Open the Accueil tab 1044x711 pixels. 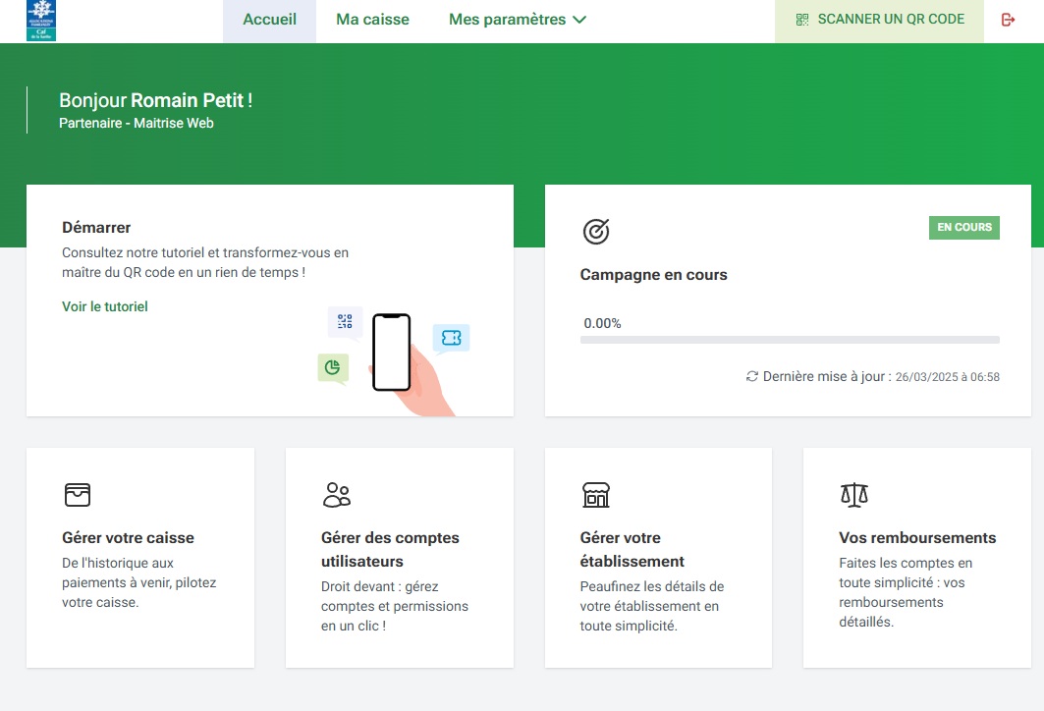tap(269, 20)
